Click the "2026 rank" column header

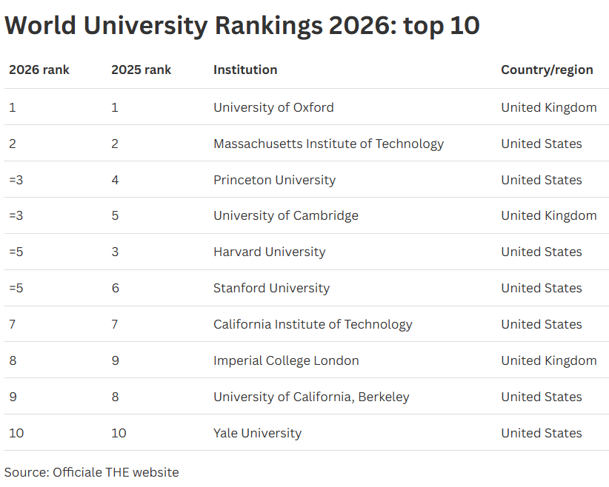coord(39,70)
